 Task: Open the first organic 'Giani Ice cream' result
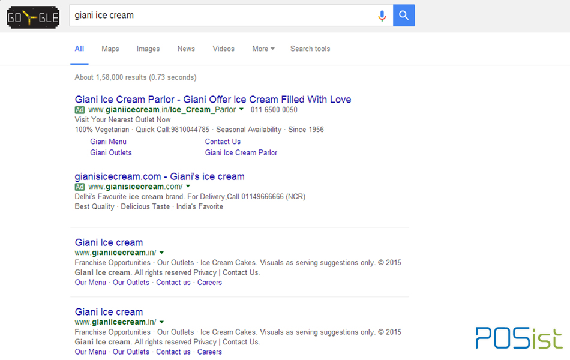(x=109, y=242)
